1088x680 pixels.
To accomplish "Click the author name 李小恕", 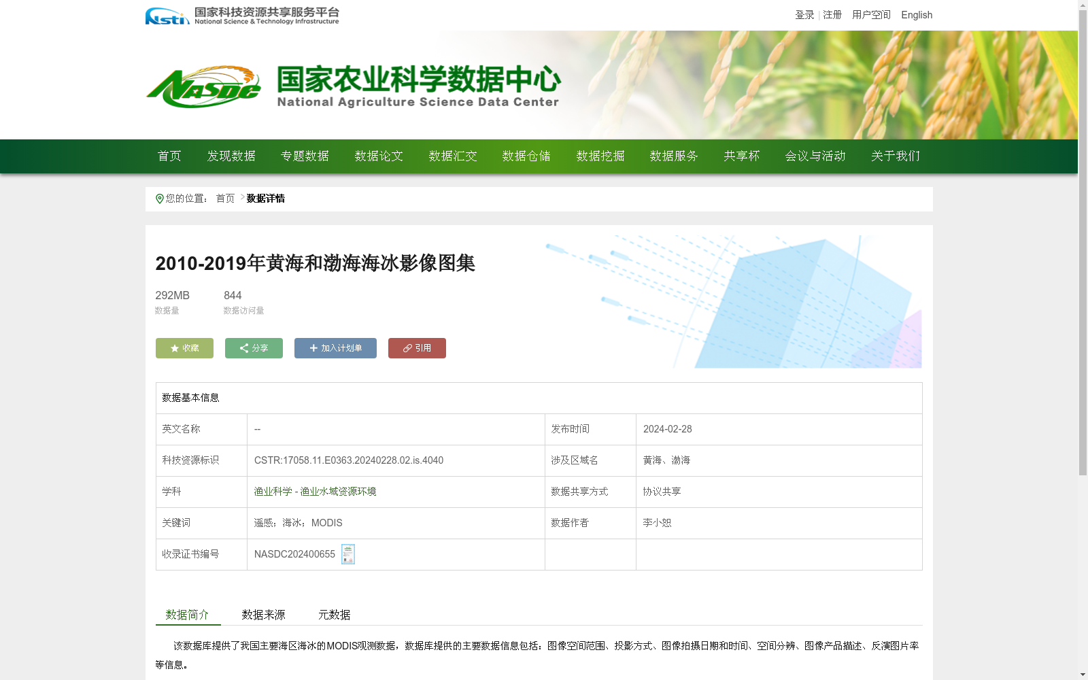I will point(657,523).
